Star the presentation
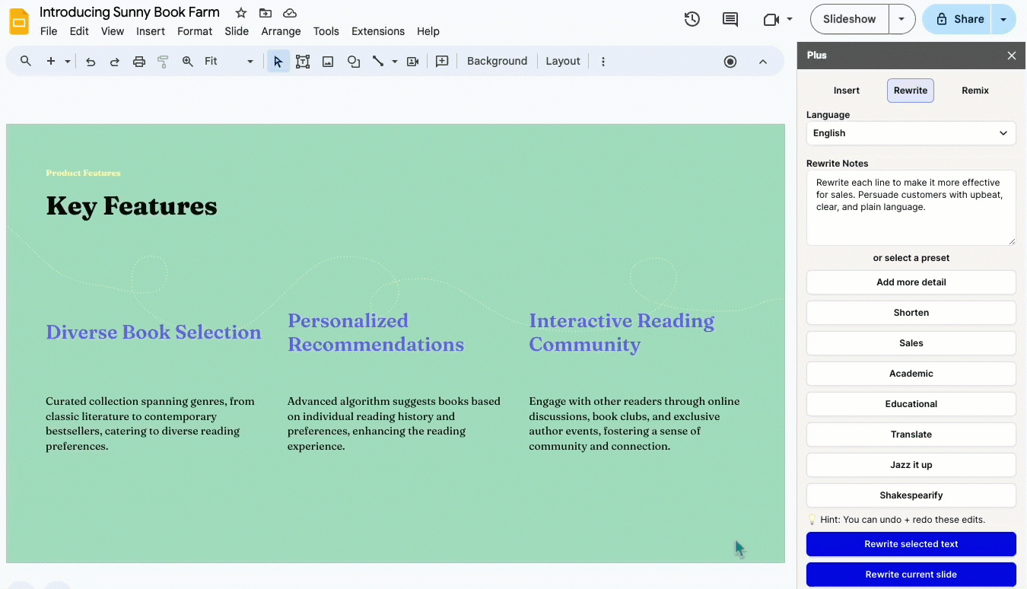 (241, 13)
